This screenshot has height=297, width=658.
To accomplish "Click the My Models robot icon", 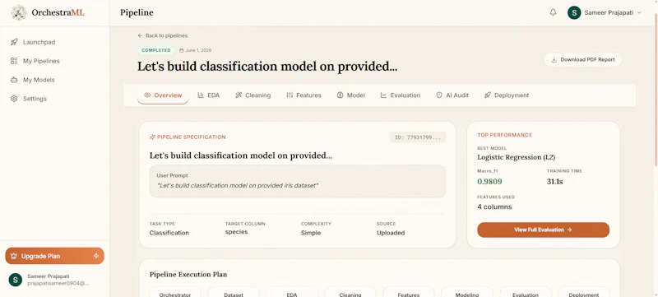I will click(14, 80).
